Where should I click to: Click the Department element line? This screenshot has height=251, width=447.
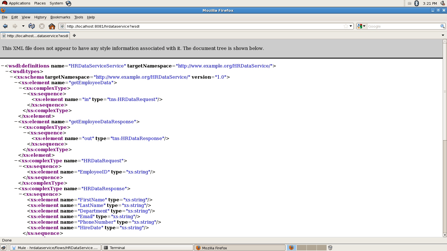tap(91, 211)
